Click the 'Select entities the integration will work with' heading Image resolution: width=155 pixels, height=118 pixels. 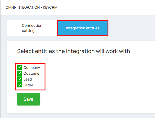pos(74,51)
